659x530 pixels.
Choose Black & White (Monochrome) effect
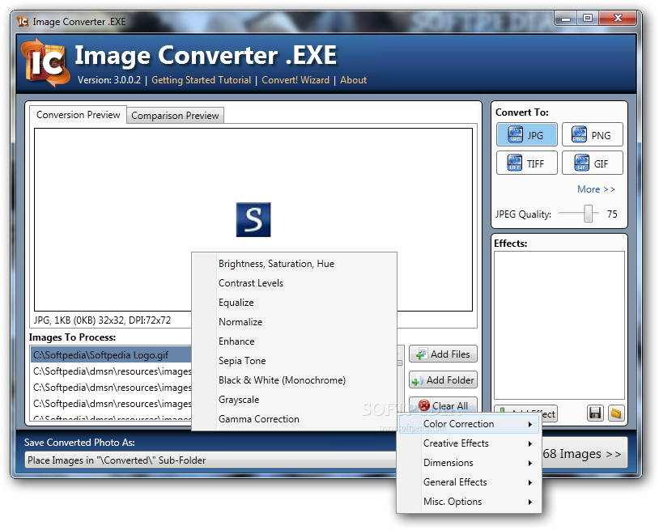pyautogui.click(x=294, y=380)
